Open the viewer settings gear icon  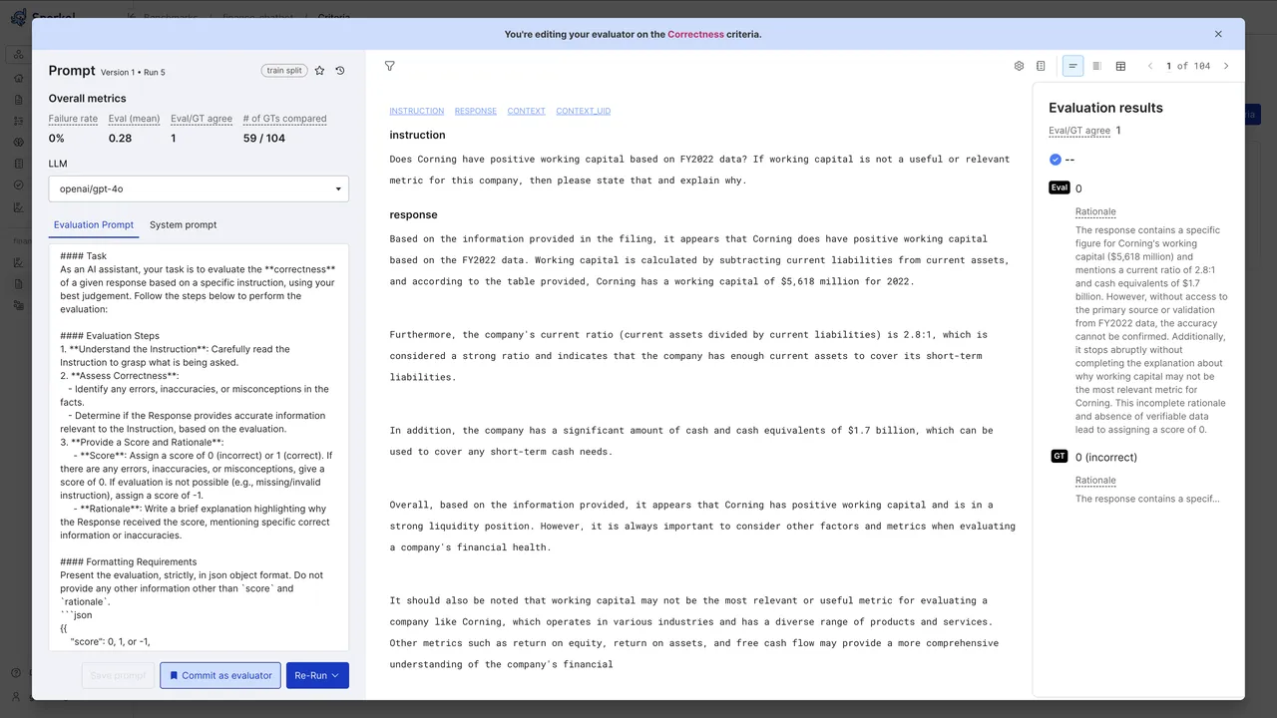(x=1019, y=66)
